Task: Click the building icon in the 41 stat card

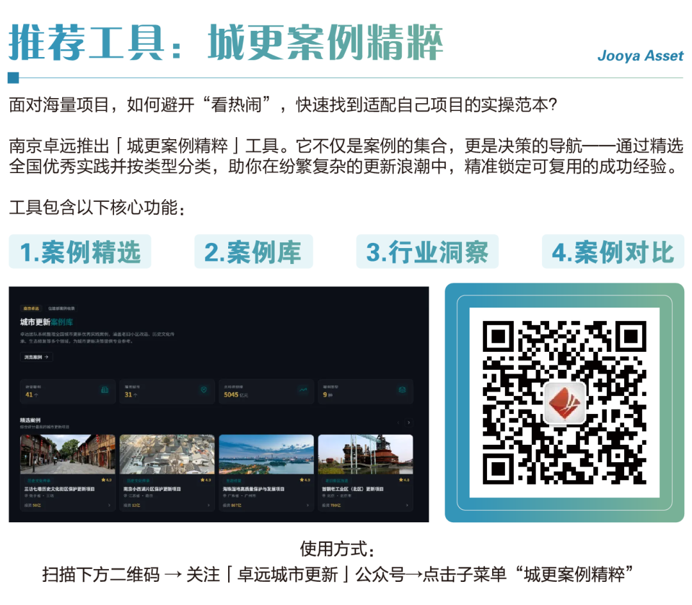Action: coord(104,390)
